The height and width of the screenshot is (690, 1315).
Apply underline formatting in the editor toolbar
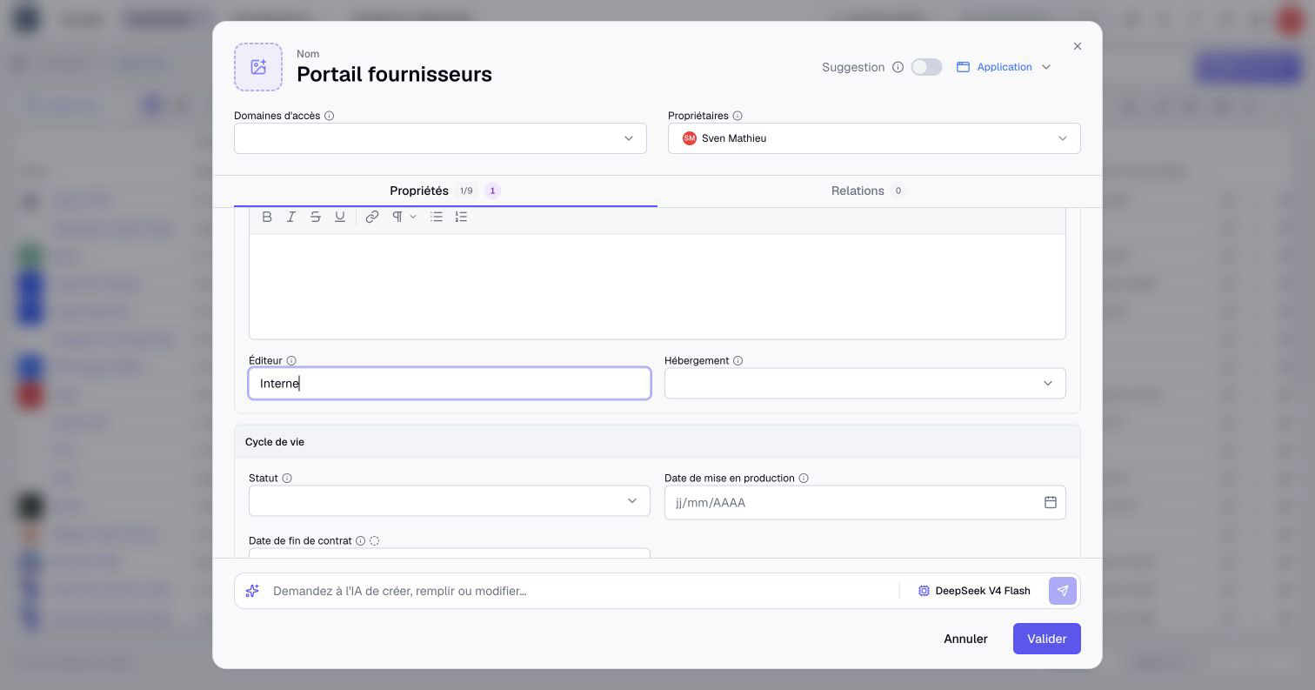pyautogui.click(x=340, y=217)
